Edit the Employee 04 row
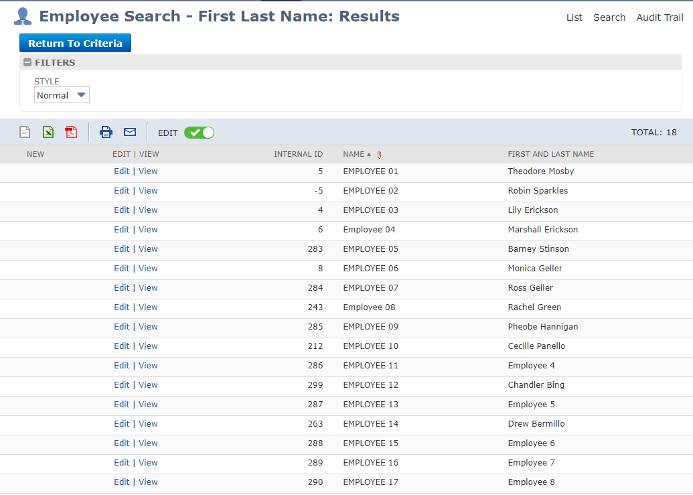The width and height of the screenshot is (693, 495). (122, 230)
